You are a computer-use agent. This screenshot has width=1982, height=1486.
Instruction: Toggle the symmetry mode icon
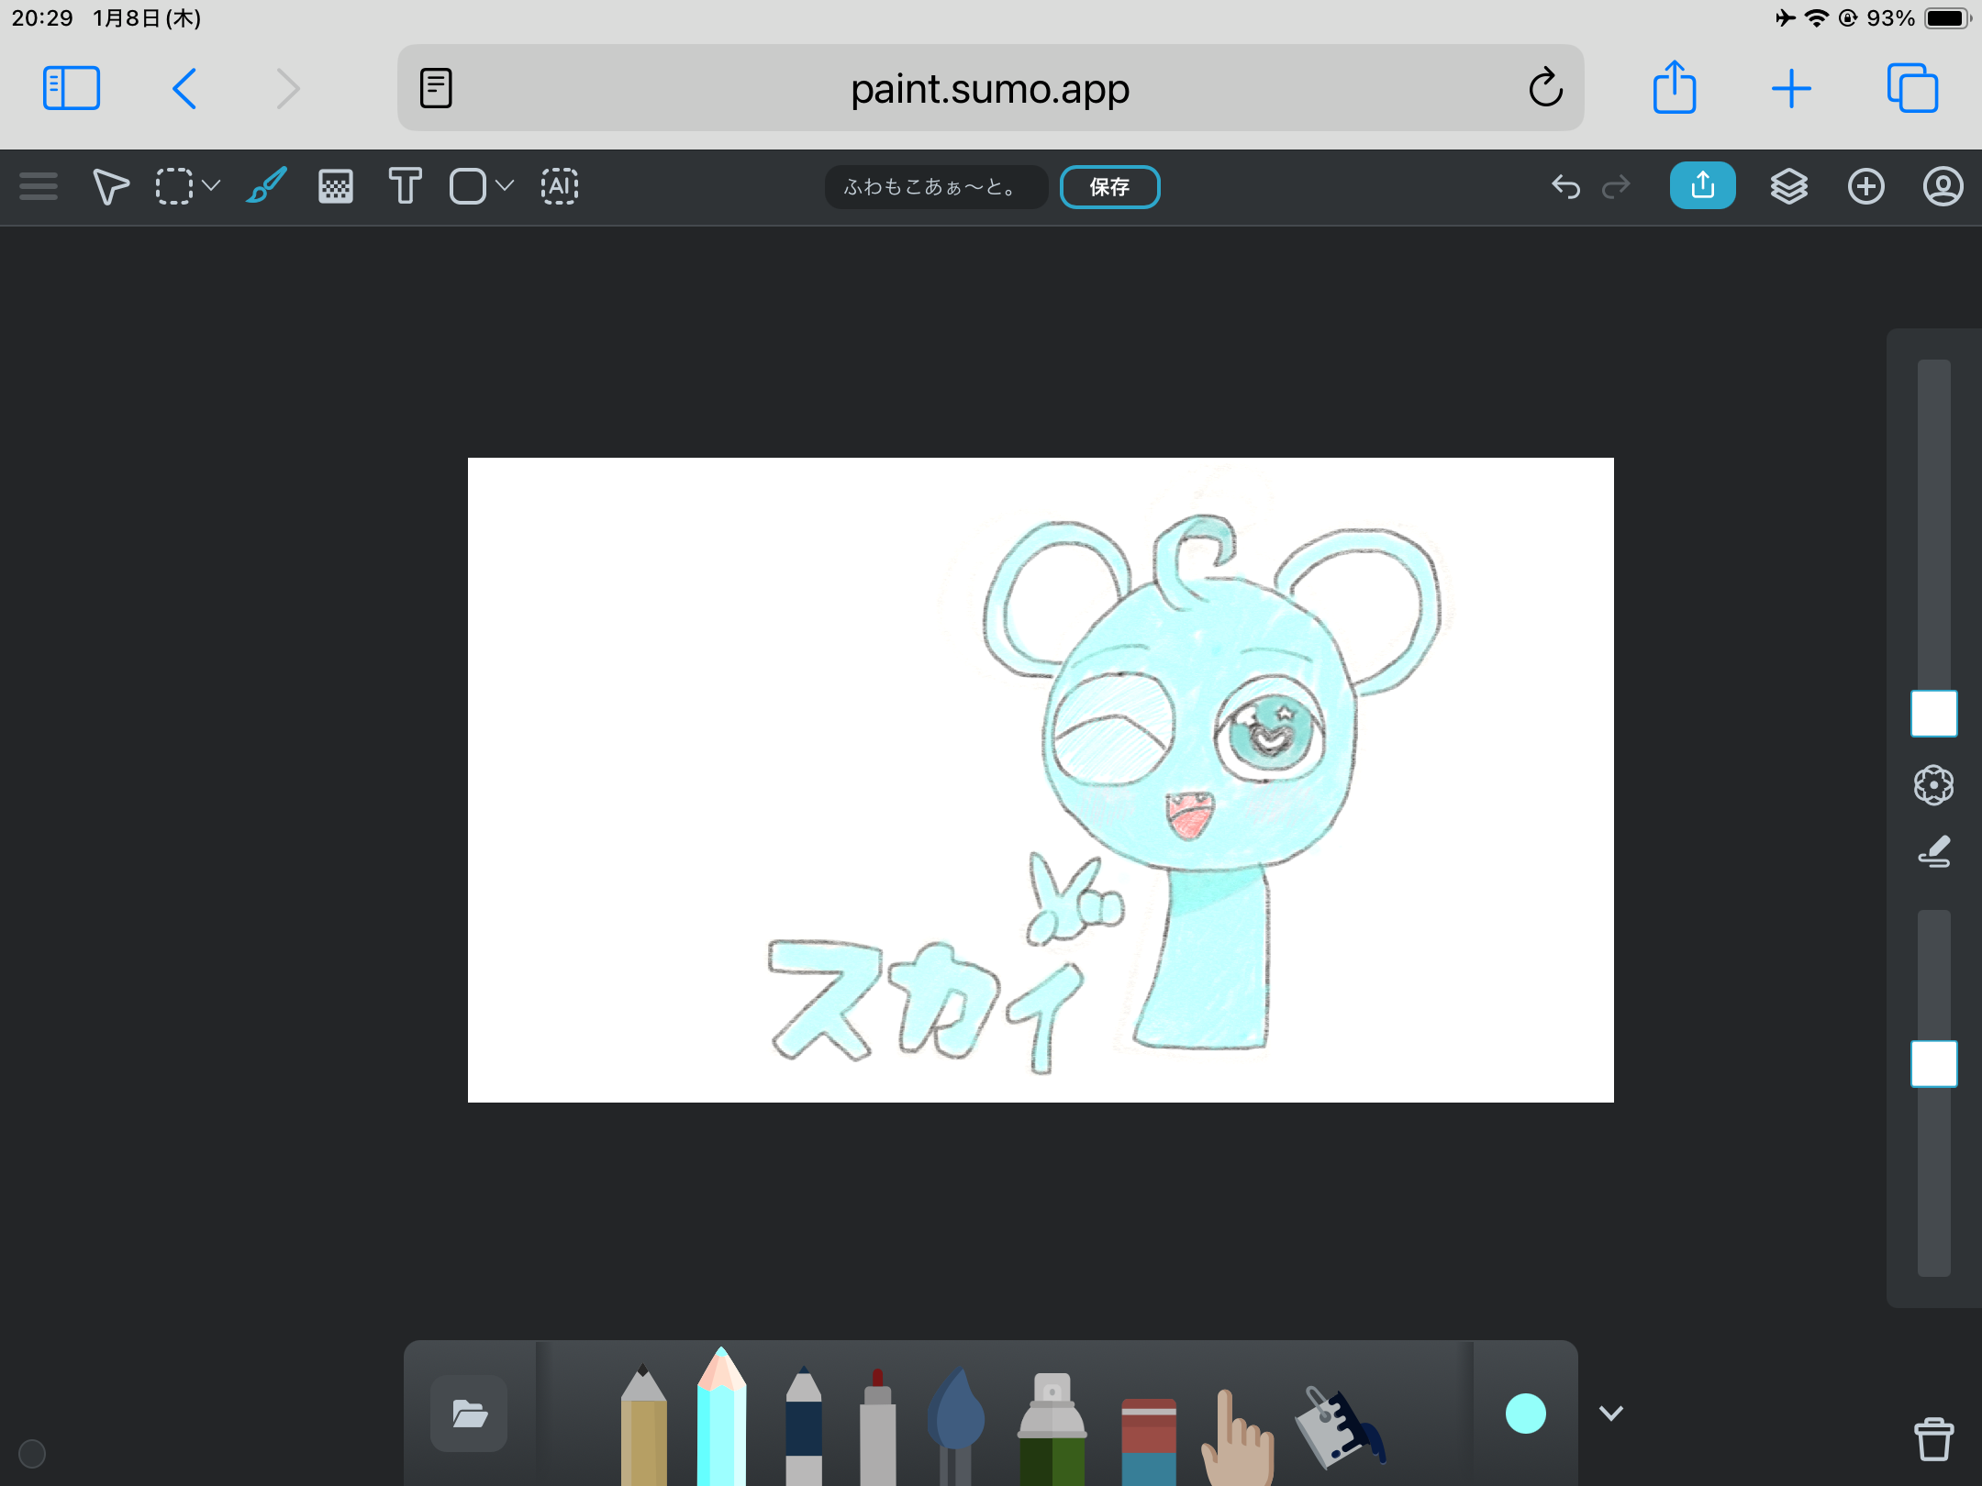1933,785
